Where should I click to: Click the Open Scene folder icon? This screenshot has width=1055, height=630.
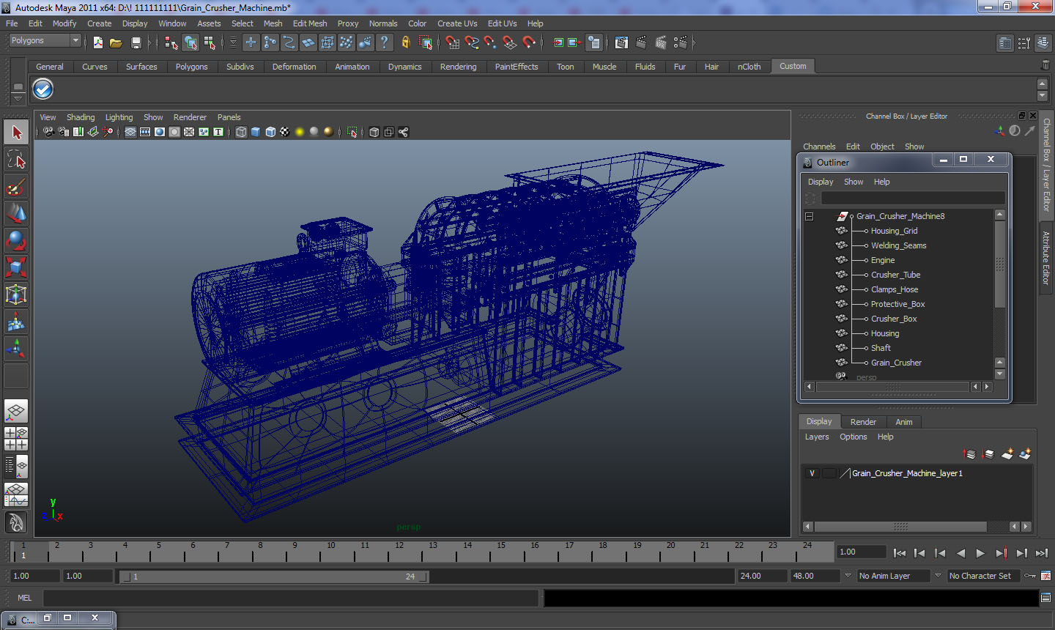[116, 43]
